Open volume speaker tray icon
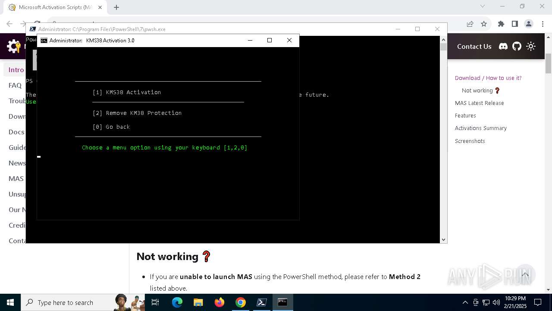Screen dimensions: 552x311 [496, 302]
